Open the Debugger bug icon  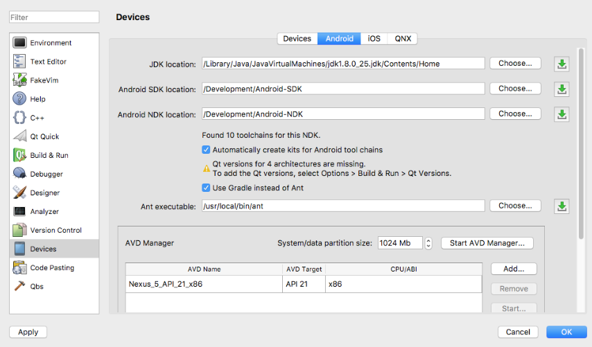(19, 174)
